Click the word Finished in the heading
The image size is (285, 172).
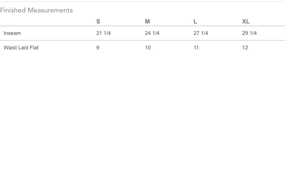coord(13,10)
